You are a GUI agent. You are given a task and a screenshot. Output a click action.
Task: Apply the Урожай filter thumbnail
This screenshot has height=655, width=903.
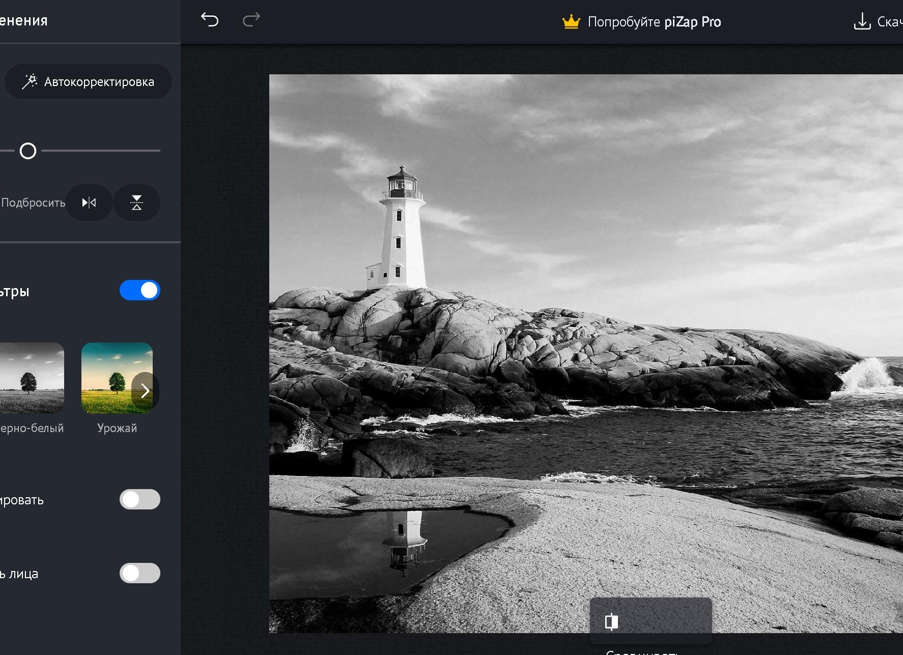pos(117,378)
